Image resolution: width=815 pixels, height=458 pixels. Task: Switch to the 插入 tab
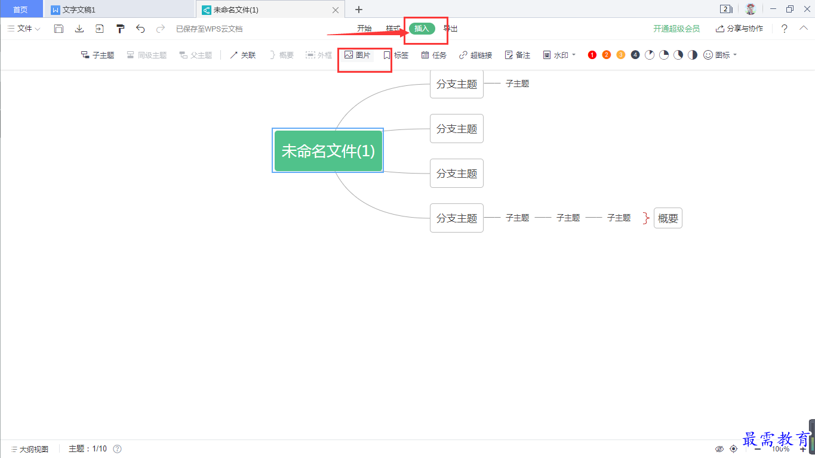(x=422, y=29)
